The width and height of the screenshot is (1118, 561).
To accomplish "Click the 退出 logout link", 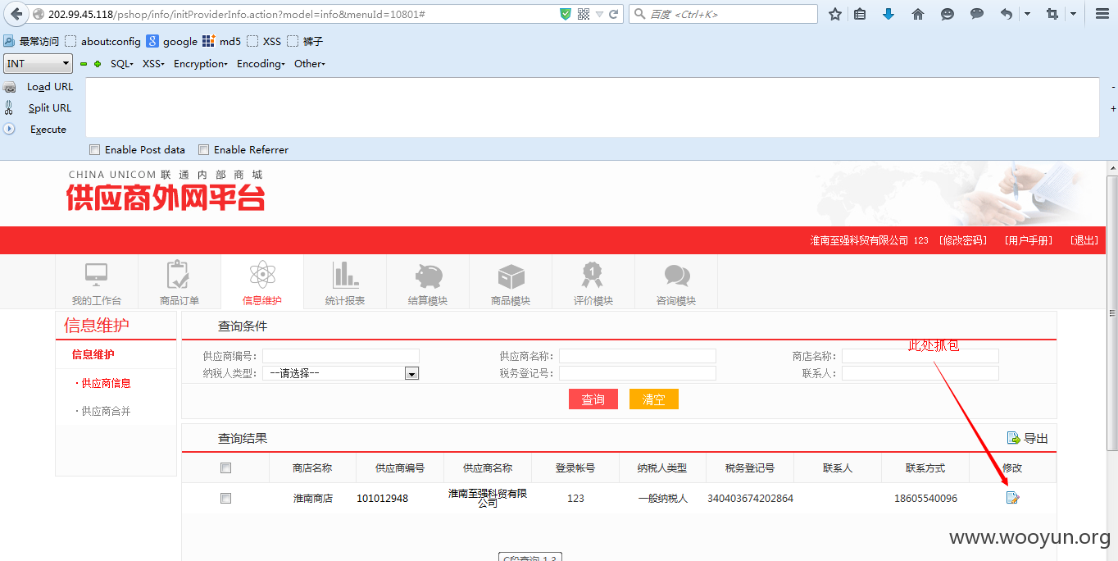I will click(x=1084, y=240).
